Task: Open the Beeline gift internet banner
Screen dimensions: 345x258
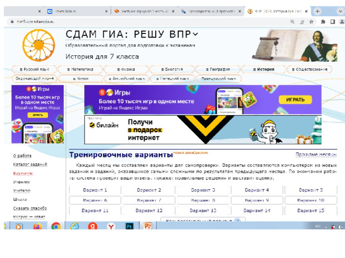Action: pos(203,130)
